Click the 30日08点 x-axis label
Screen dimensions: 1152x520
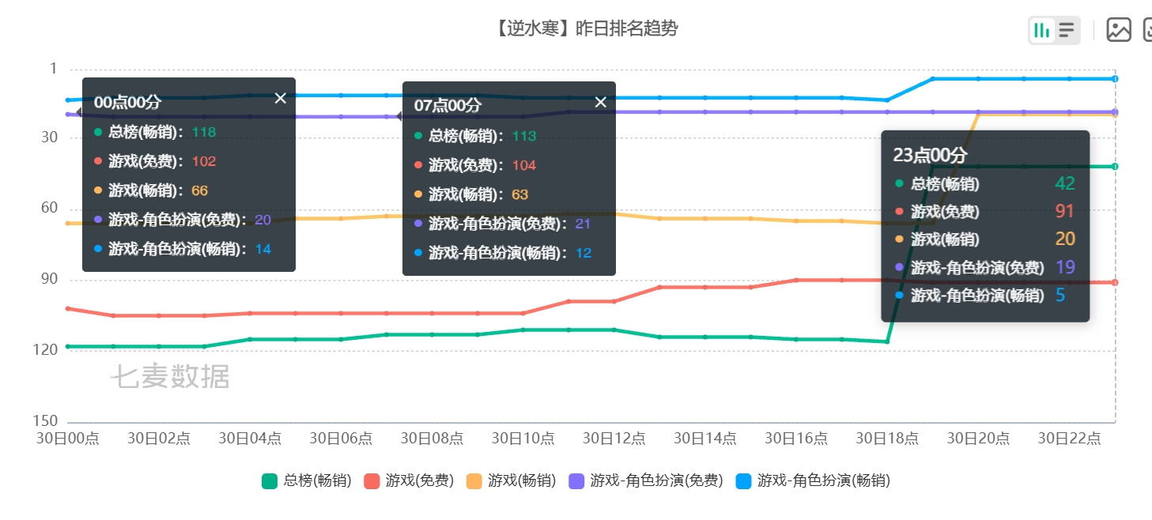click(x=432, y=439)
